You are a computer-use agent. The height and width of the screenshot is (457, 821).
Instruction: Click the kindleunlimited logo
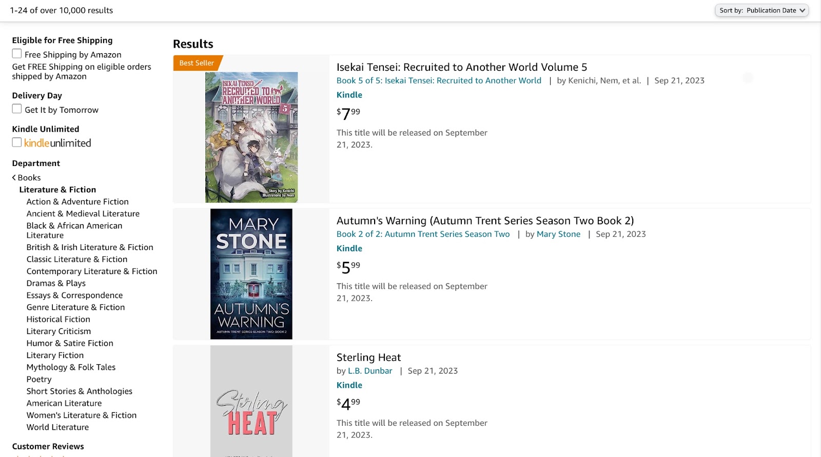coord(57,143)
